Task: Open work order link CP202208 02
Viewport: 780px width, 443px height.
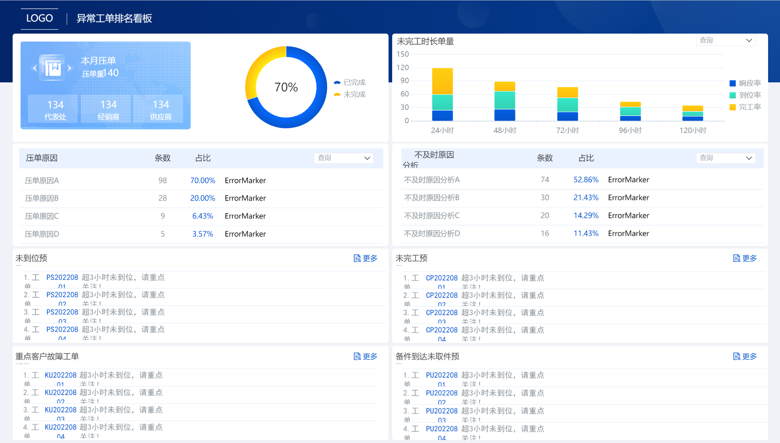Action: pyautogui.click(x=442, y=295)
